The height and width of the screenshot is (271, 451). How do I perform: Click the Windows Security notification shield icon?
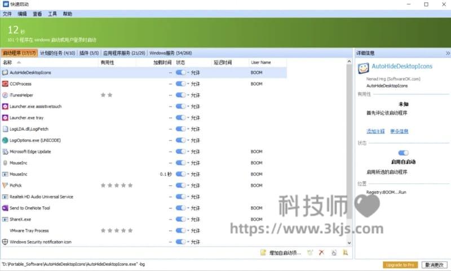pos(5,242)
